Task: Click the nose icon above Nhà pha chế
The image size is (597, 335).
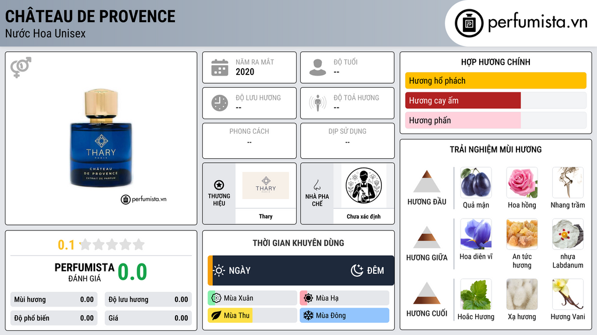Action: (317, 185)
